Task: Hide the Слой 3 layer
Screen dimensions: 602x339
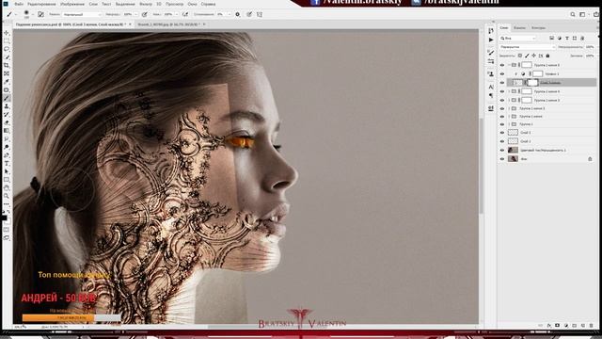Action: [502, 132]
